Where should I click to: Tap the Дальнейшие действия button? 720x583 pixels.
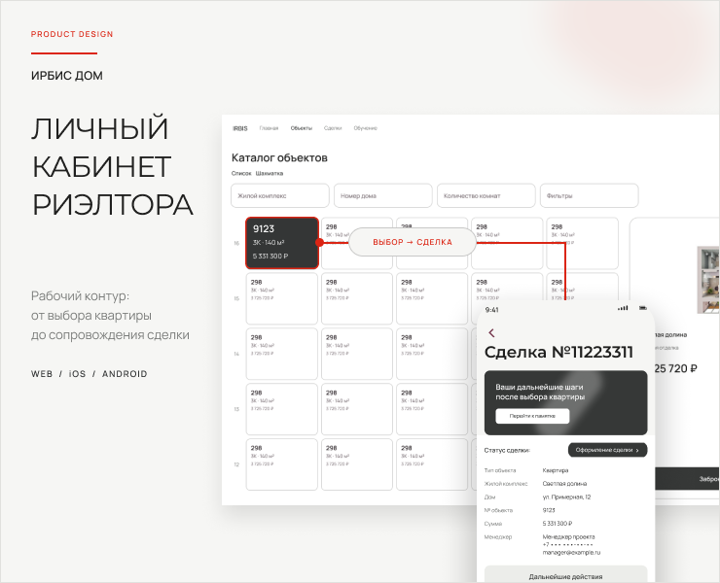(x=565, y=574)
